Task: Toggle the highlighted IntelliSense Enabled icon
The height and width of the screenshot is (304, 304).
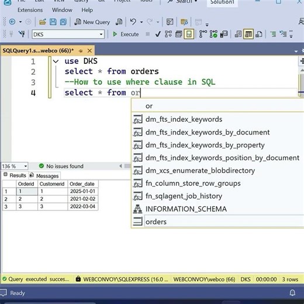Action: [x=189, y=34]
